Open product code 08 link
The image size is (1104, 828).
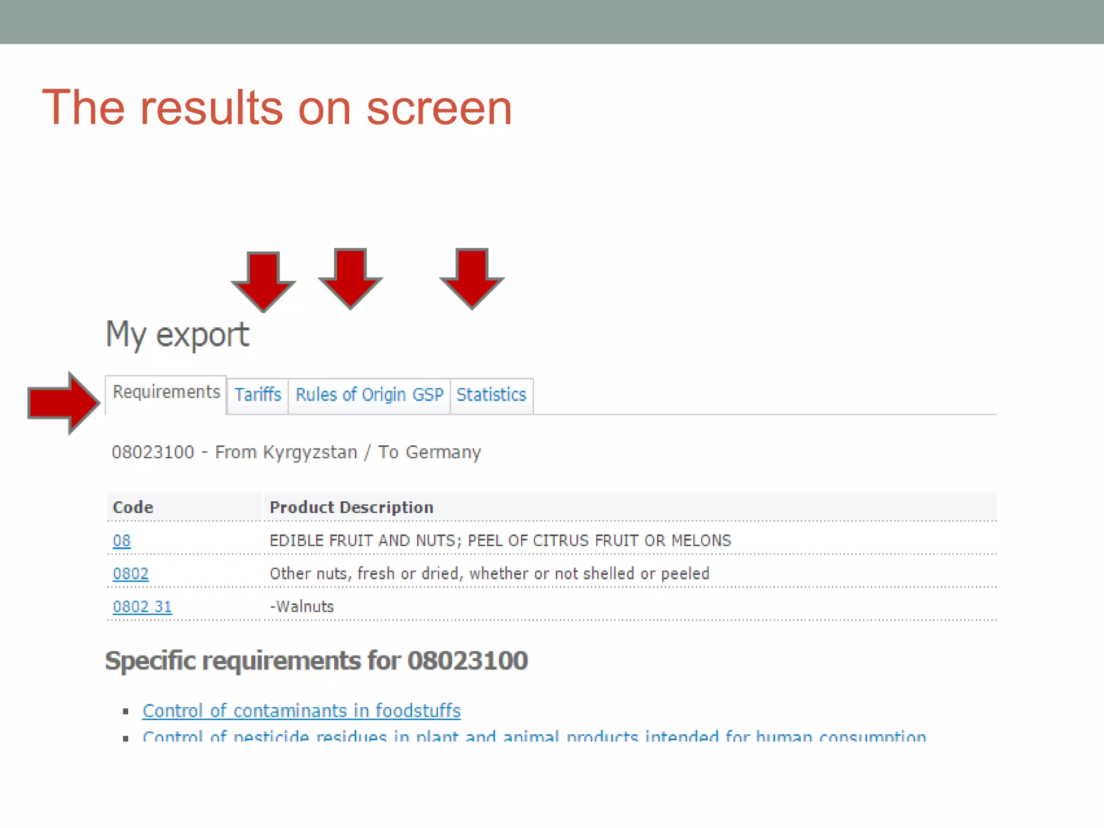[x=122, y=541]
